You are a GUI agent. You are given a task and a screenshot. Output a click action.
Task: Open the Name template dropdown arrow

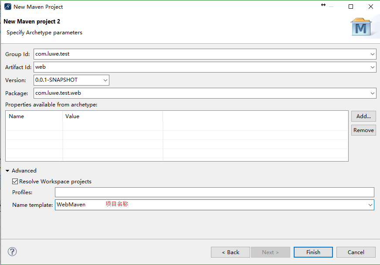pos(370,205)
